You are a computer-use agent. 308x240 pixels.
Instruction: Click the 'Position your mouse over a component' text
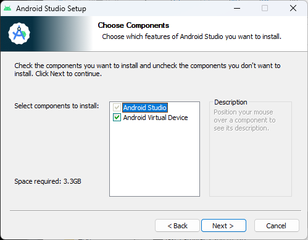[x=244, y=120]
